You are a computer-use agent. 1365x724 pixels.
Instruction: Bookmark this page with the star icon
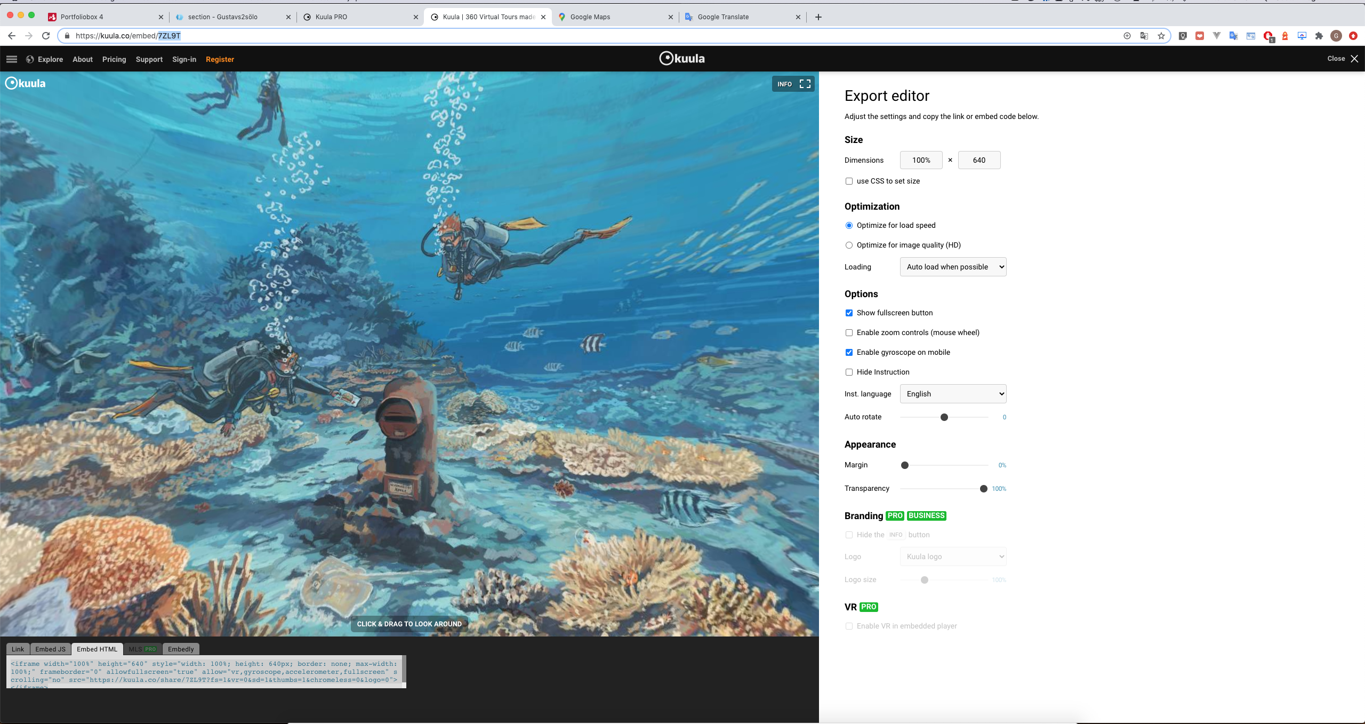point(1161,36)
